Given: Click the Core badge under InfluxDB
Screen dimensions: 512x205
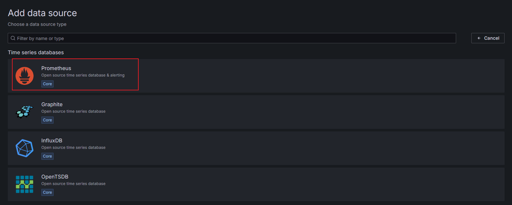Looking at the screenshot, I should click(47, 156).
